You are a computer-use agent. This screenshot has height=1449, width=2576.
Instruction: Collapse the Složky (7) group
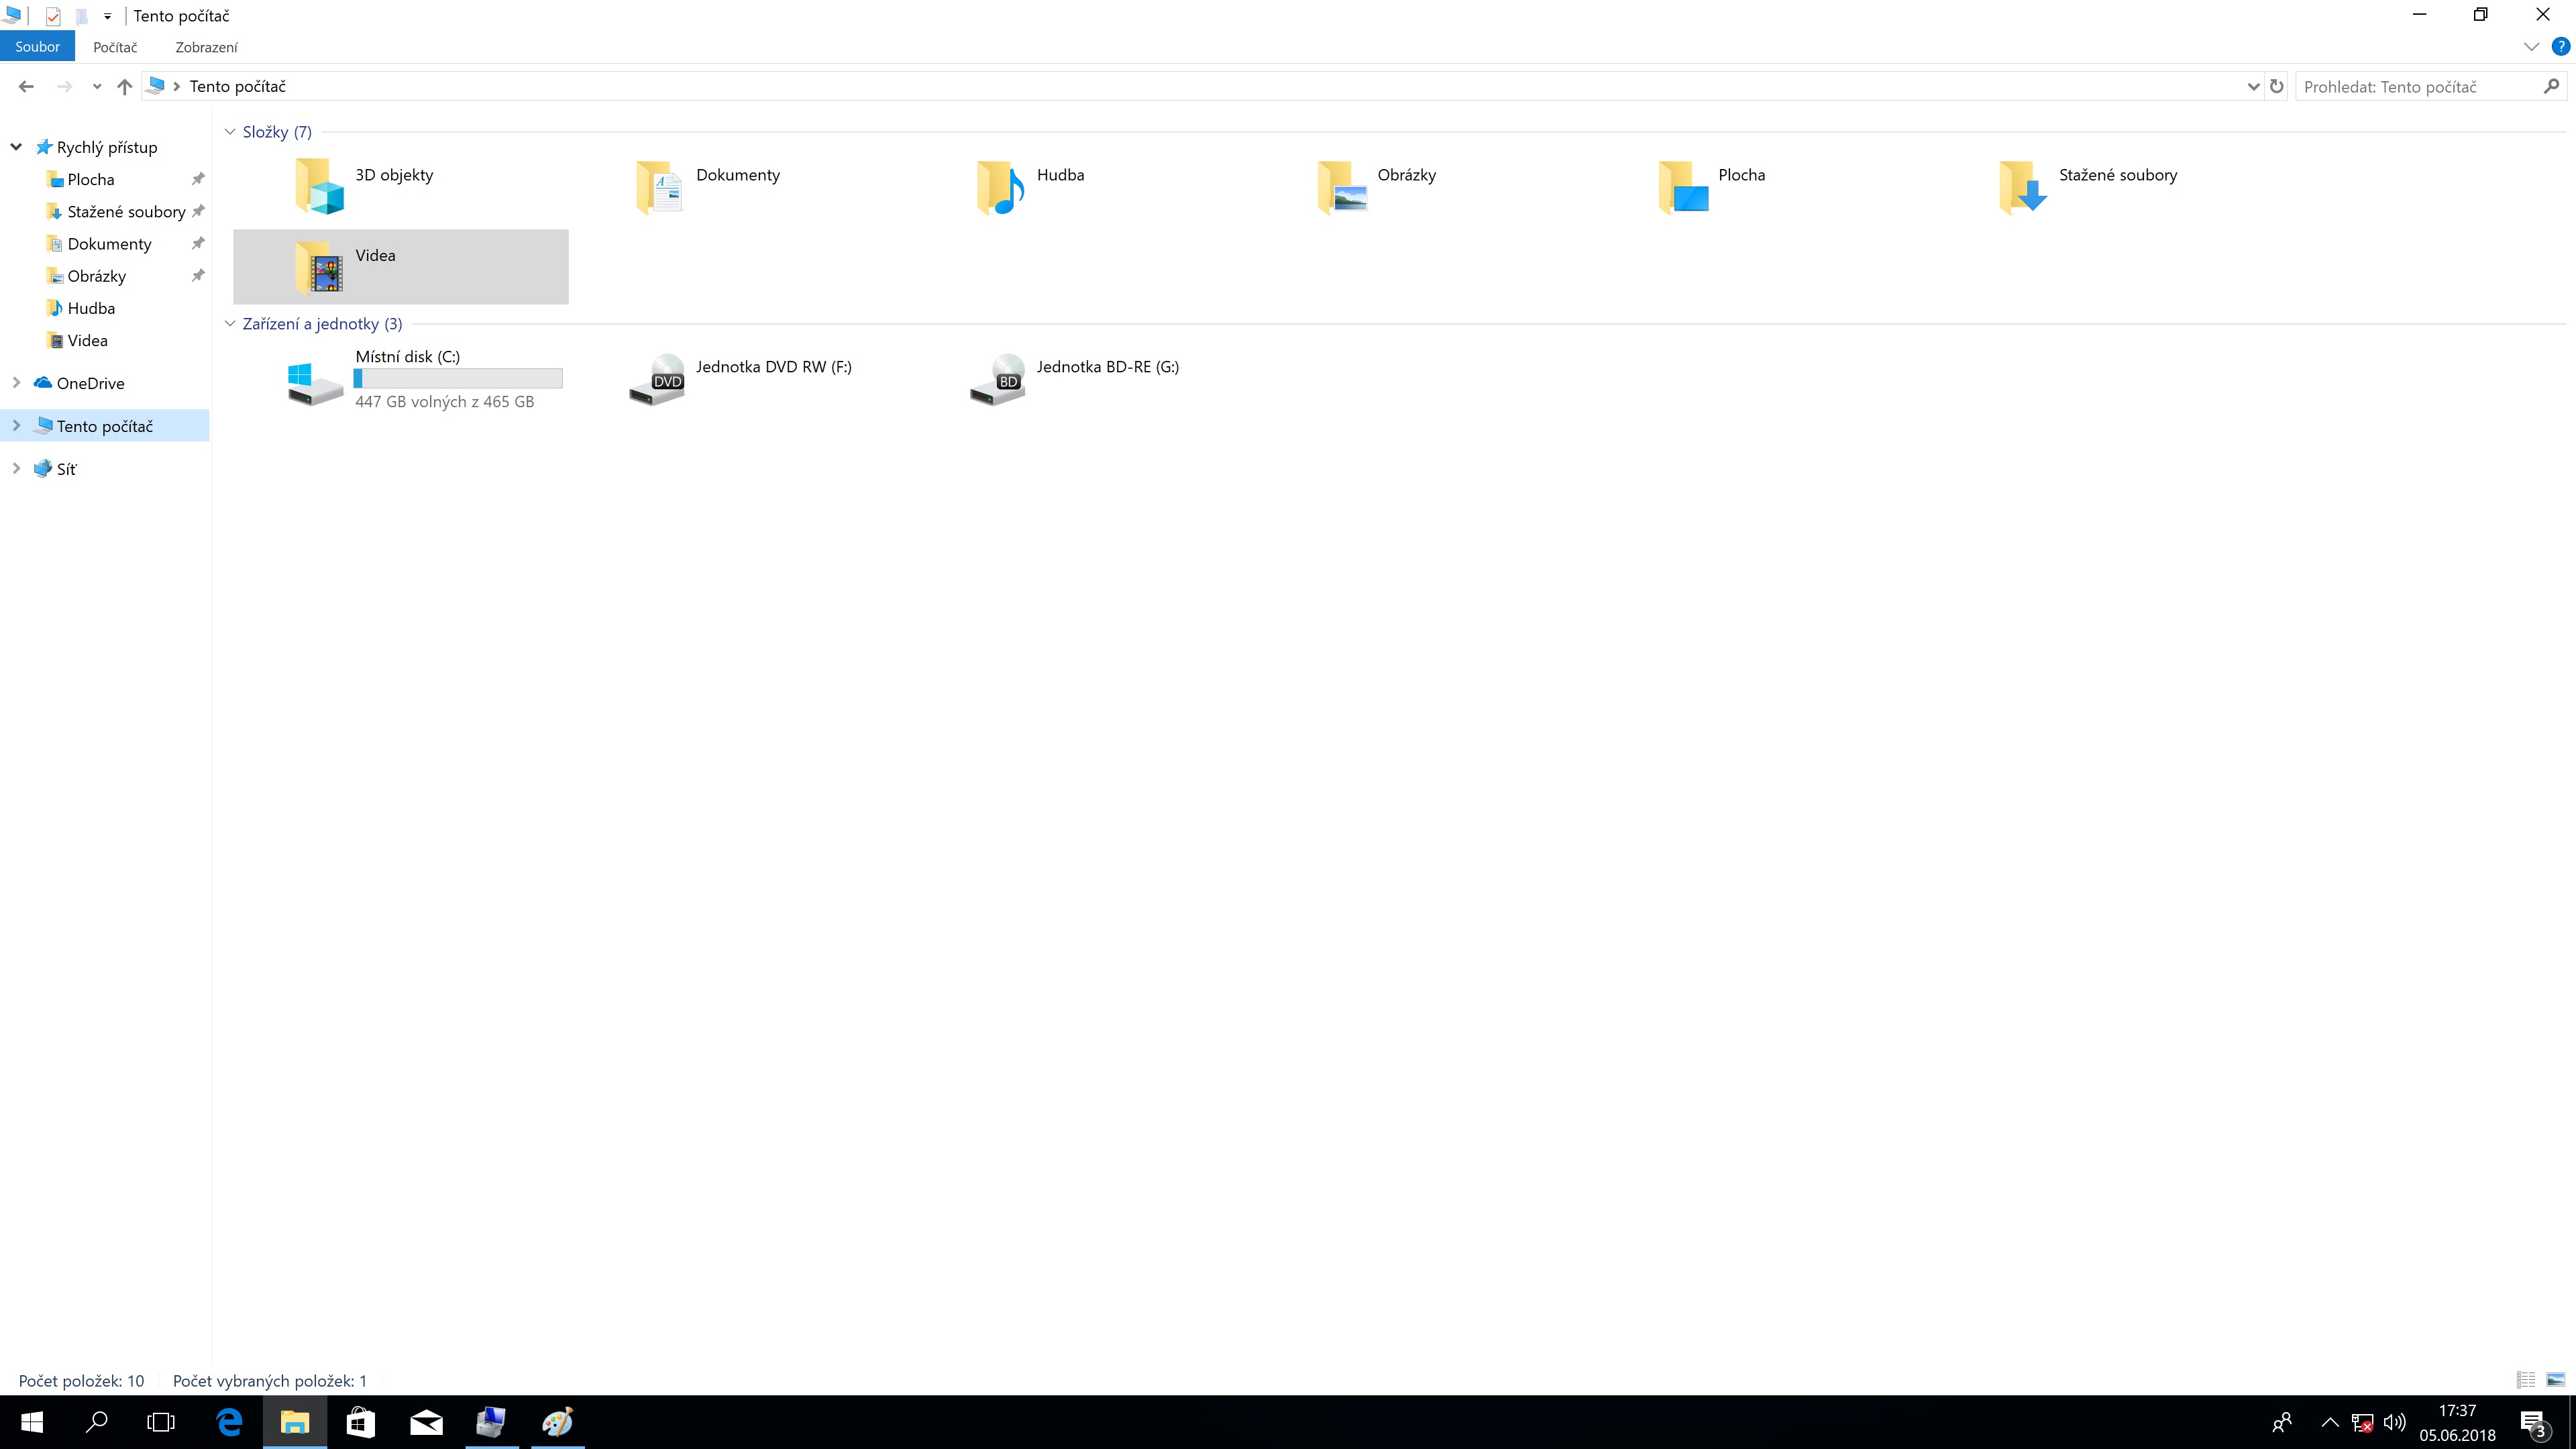coord(230,132)
